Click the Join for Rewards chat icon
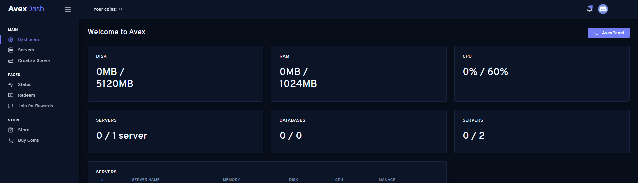This screenshot has width=638, height=183. [11, 106]
